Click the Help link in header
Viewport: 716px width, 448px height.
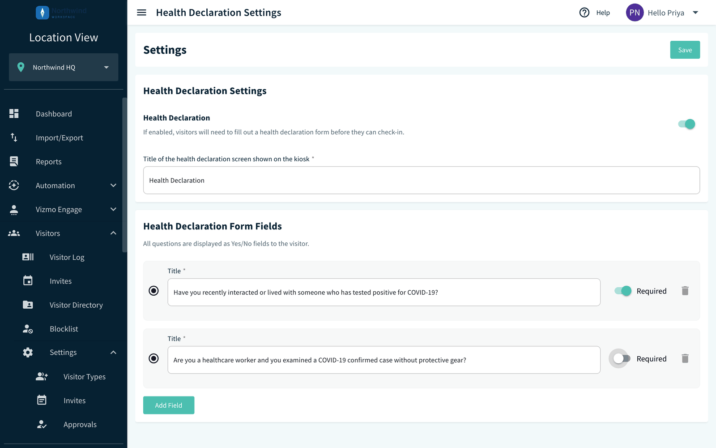click(x=603, y=13)
